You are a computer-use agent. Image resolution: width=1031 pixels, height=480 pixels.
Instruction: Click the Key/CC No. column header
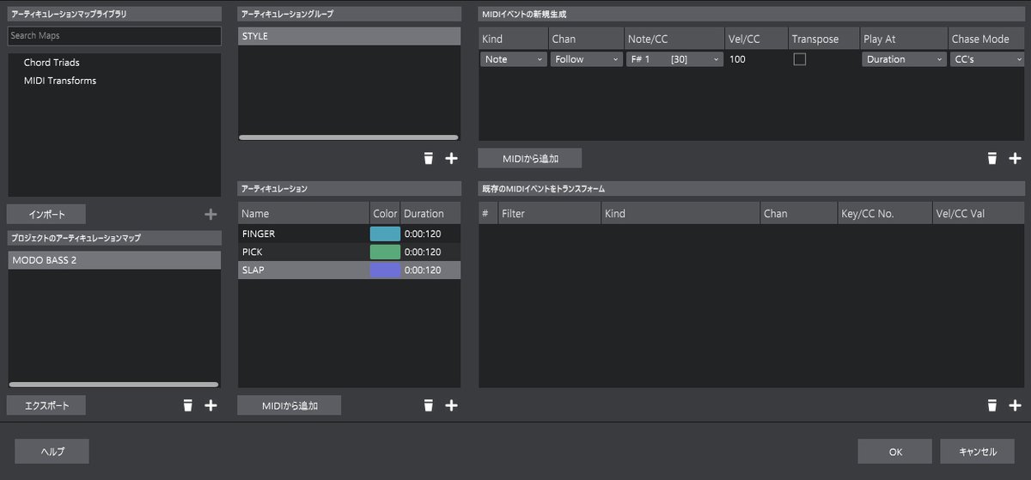[885, 213]
